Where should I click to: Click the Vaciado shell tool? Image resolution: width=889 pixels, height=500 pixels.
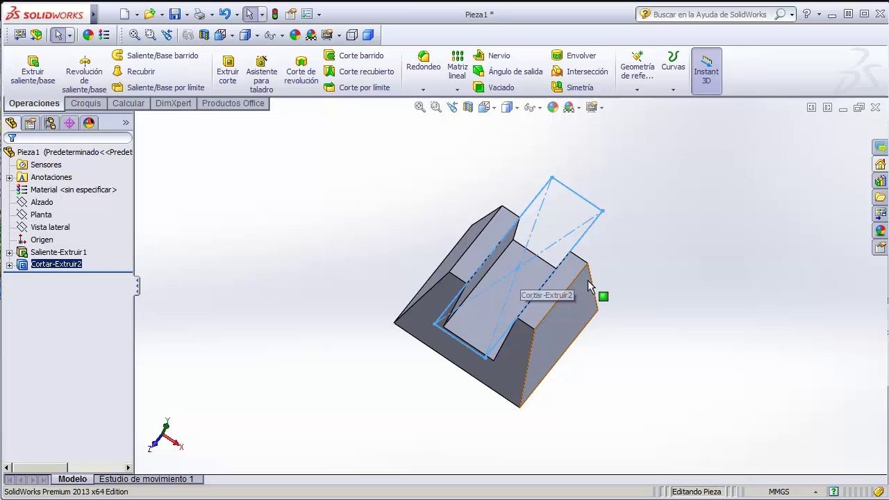[494, 87]
